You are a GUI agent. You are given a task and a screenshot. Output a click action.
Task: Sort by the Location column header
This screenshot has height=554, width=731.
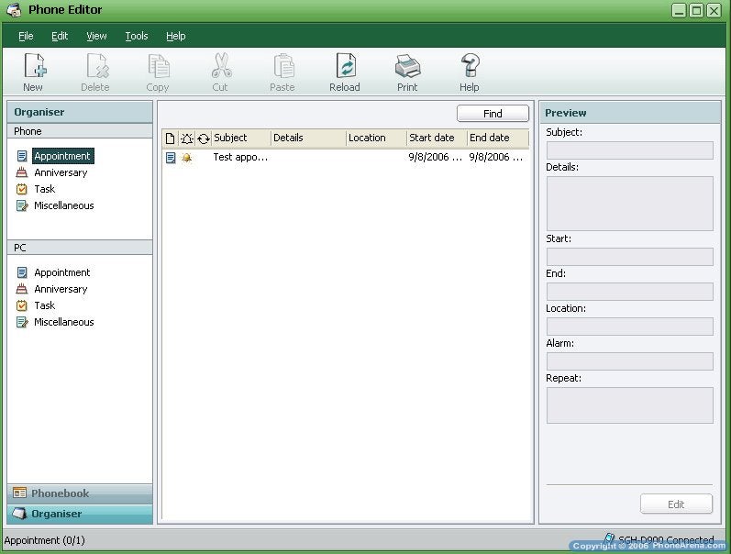pyautogui.click(x=376, y=138)
